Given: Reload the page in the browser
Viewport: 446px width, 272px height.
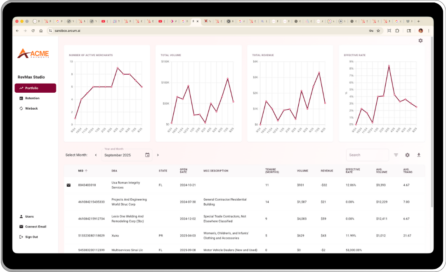Looking at the screenshot, I should (33, 30).
